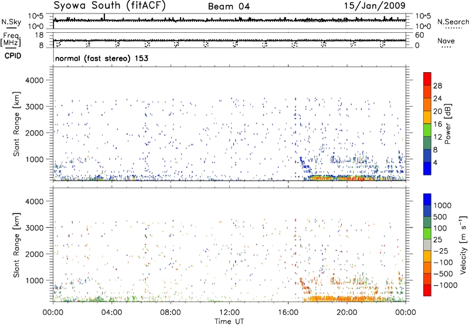Click the '12:00' time tick label
The width and height of the screenshot is (469, 325).
(229, 313)
